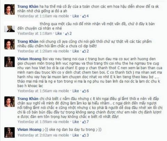Click thumbs-up icon showing 6 likes
The image size is (167, 141).
[x=84, y=91]
